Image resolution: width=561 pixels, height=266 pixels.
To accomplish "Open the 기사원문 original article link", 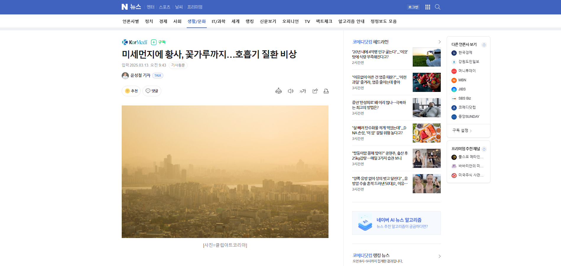I will pyautogui.click(x=178, y=65).
